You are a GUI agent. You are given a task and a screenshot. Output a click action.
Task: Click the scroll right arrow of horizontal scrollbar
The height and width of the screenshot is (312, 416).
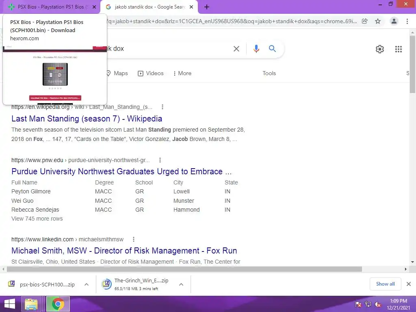tap(406, 269)
